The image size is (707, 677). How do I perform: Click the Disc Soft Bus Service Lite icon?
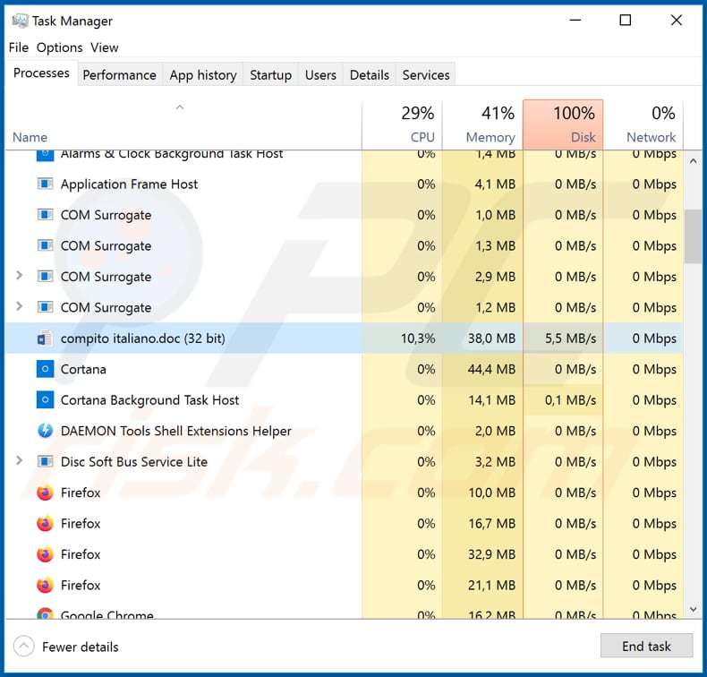(45, 462)
